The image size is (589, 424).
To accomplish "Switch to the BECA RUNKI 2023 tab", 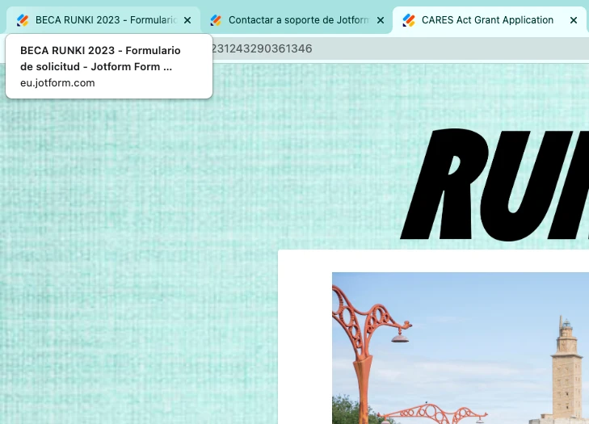I will (x=103, y=20).
